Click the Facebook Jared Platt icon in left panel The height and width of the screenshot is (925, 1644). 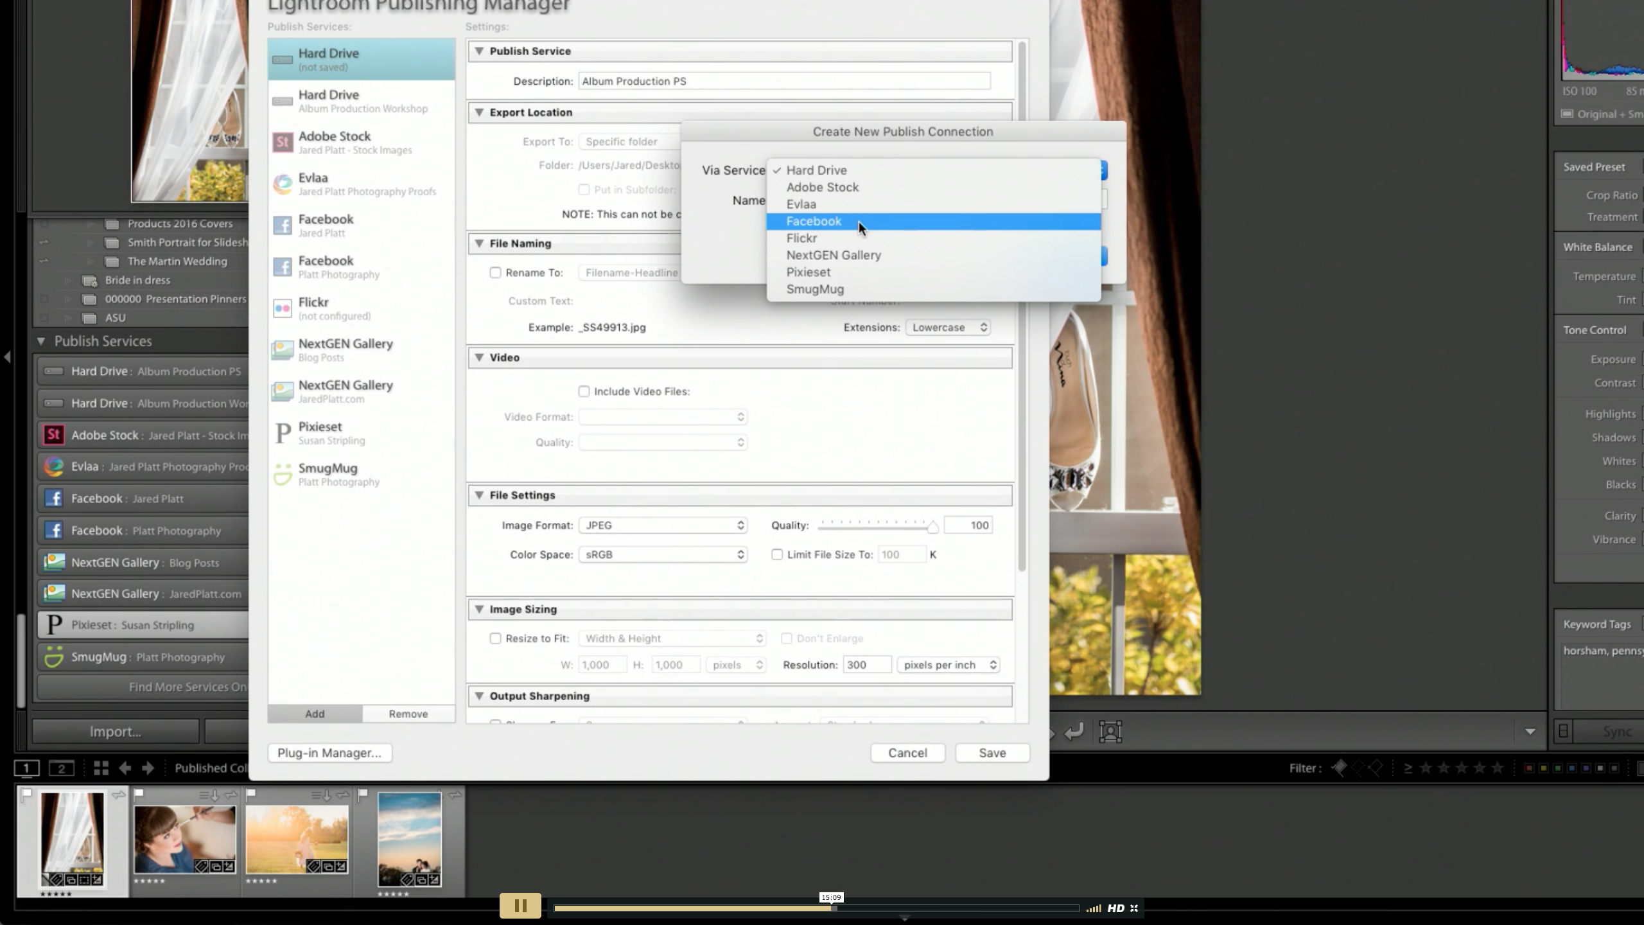tap(54, 498)
